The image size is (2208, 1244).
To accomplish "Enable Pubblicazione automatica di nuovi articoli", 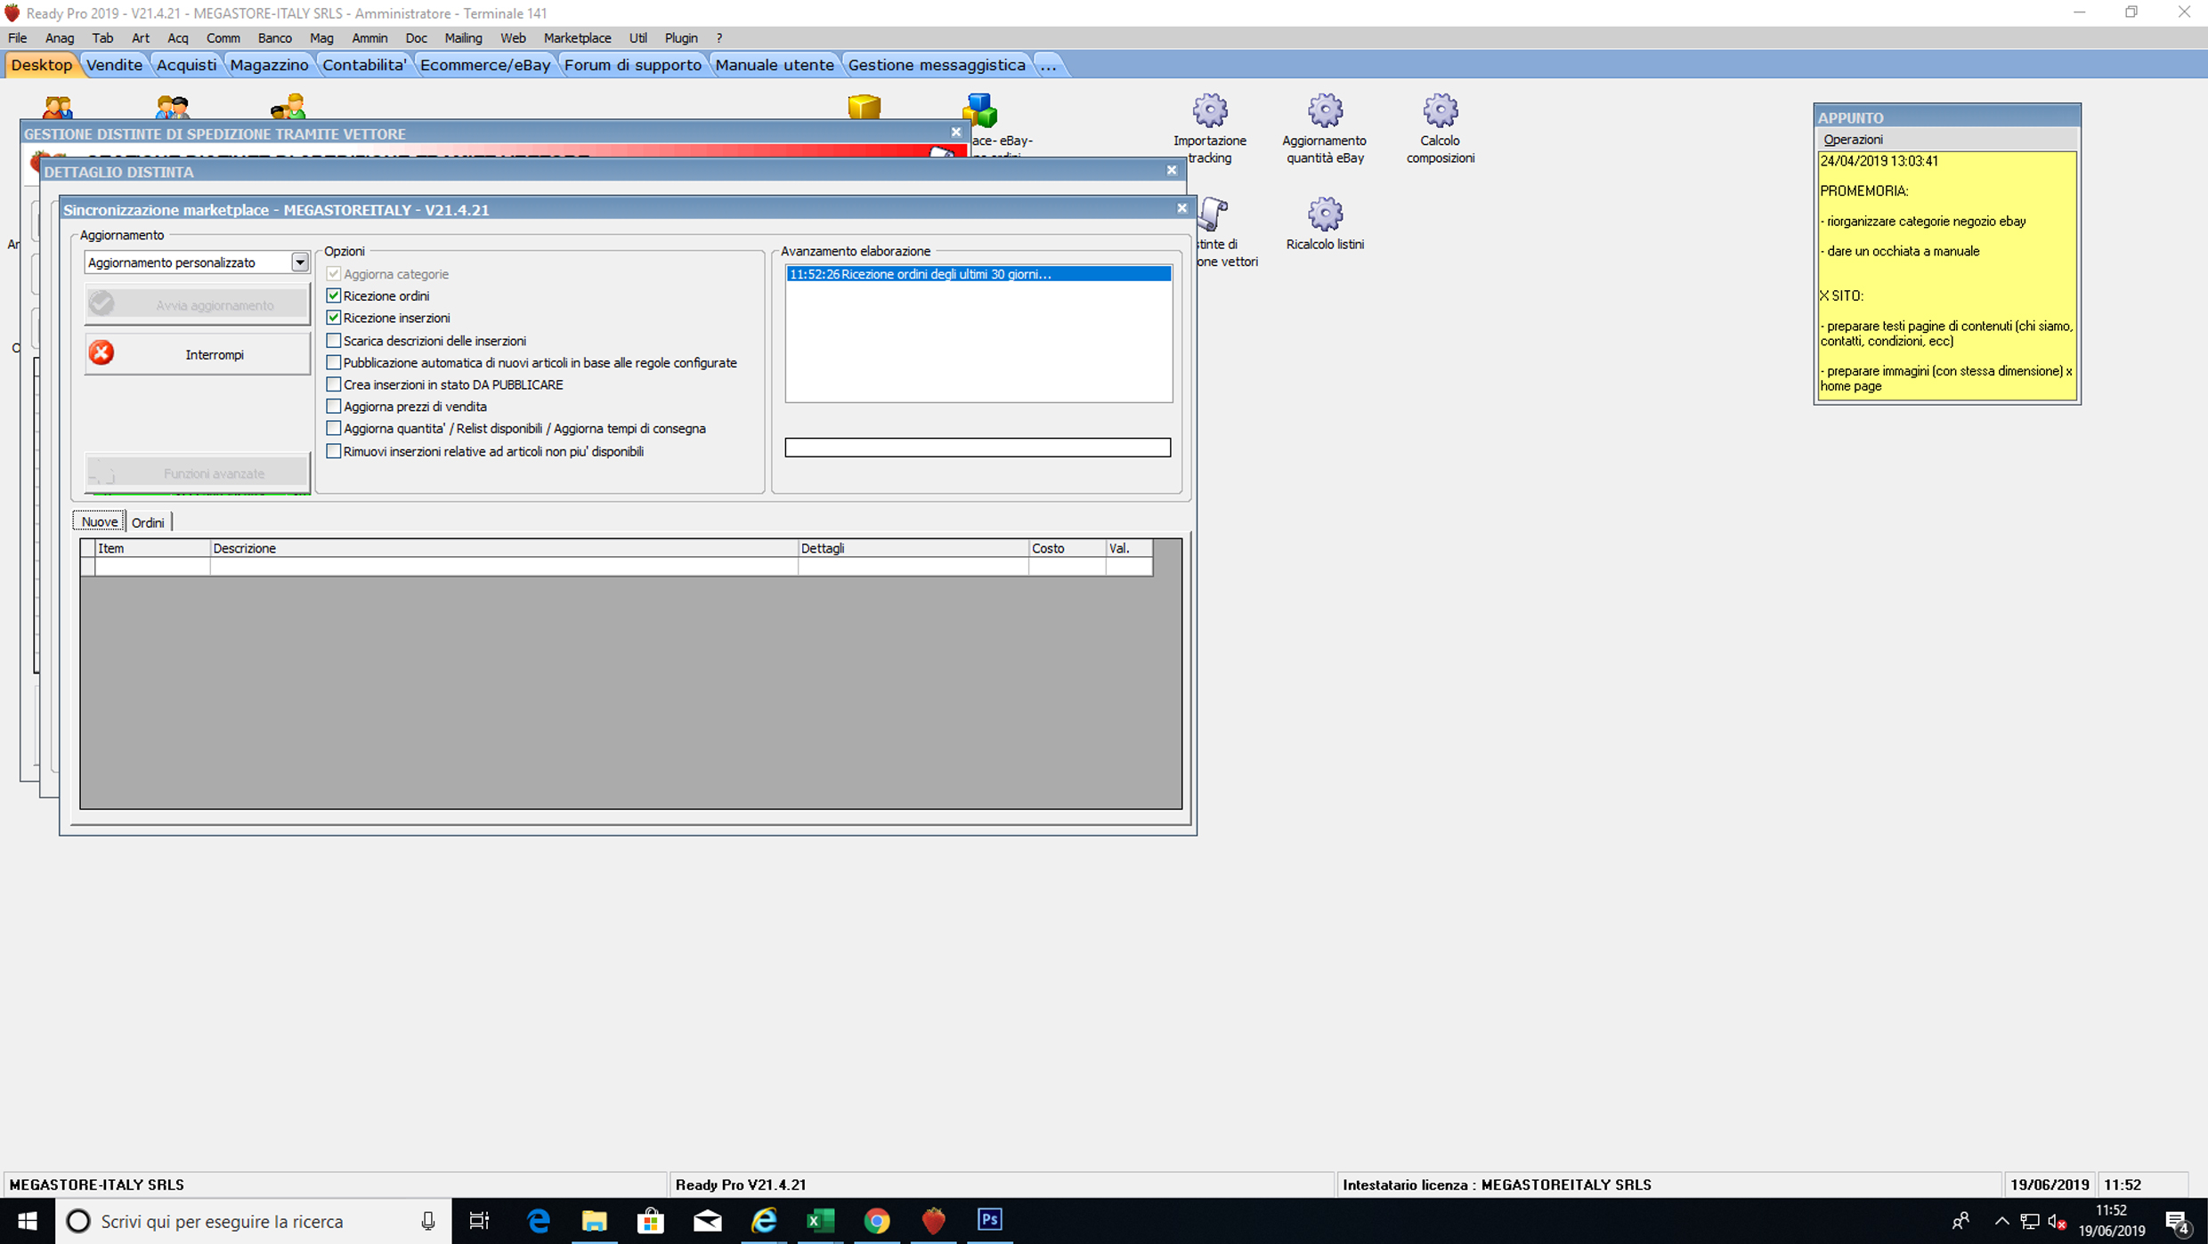I will (334, 362).
